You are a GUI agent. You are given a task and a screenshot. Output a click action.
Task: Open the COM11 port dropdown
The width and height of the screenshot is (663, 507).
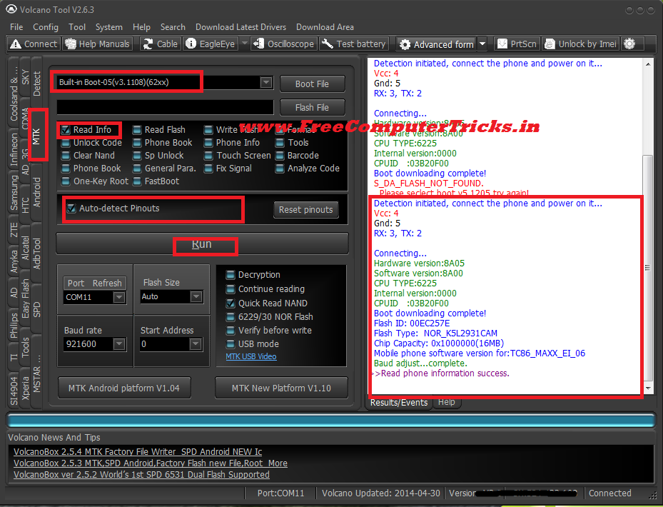tap(119, 297)
